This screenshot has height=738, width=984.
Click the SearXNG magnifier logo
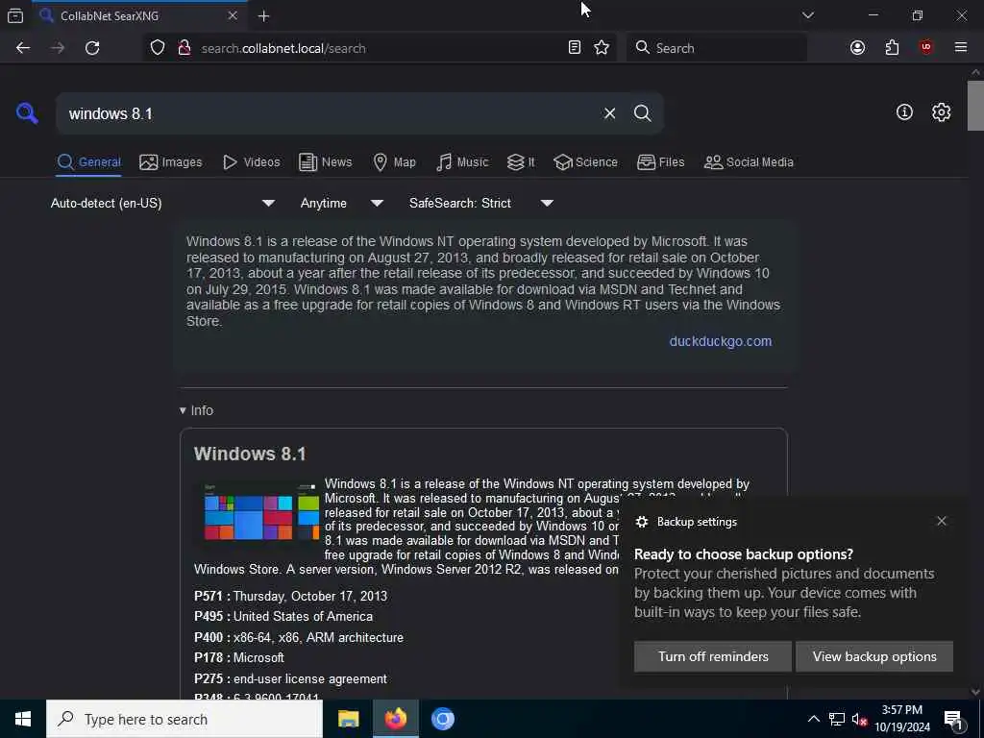(x=27, y=113)
